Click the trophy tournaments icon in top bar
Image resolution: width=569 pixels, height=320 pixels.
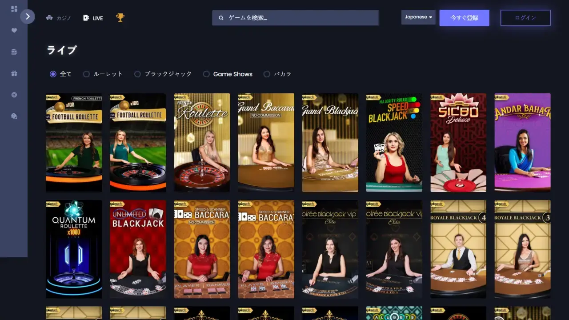coord(120,18)
